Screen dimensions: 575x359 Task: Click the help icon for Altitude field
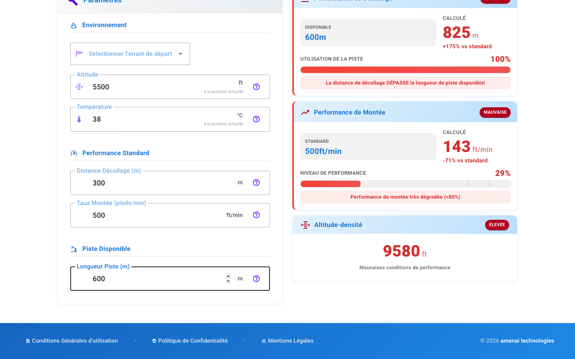256,87
